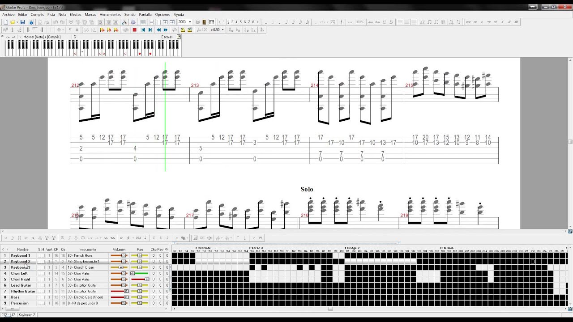
Task: Open the Herramientas menu
Action: click(x=110, y=14)
